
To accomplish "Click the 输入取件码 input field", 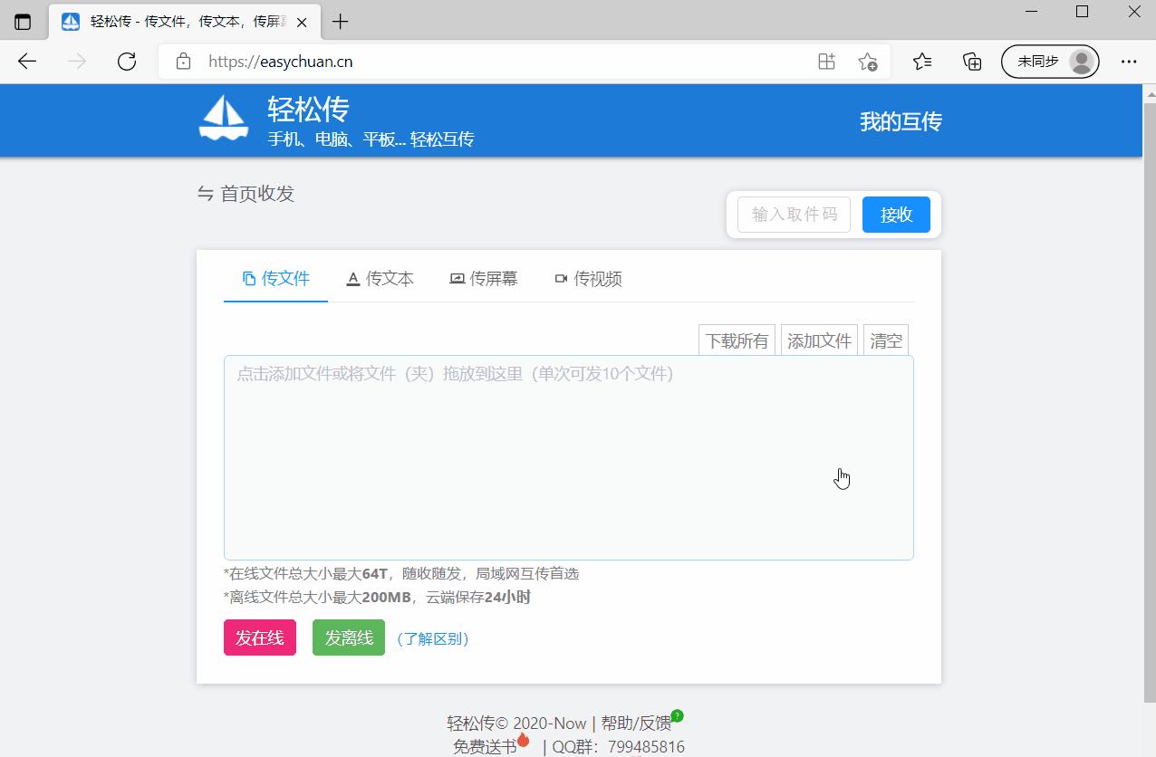I will pos(793,215).
